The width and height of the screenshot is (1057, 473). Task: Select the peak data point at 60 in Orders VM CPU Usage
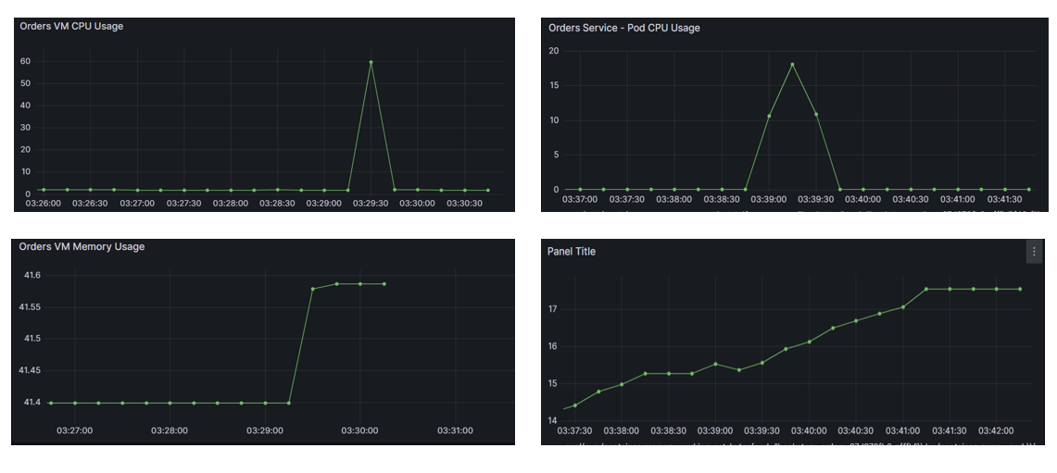tap(371, 62)
